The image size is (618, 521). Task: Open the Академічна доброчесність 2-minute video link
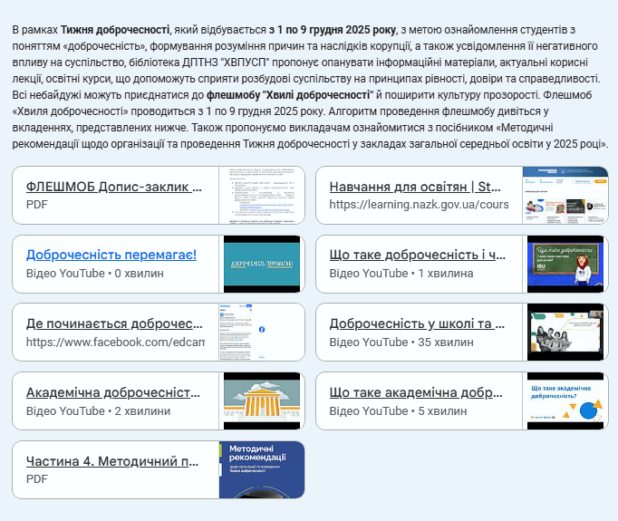tap(113, 392)
